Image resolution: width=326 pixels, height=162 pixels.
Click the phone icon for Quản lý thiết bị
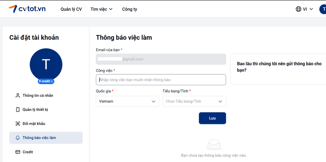point(18,110)
